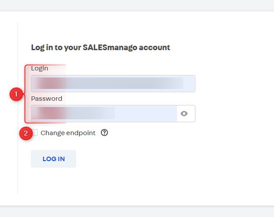This screenshot has height=217, width=274.
Task: Tick the Change endpoint checkbox
Action: click(35, 132)
